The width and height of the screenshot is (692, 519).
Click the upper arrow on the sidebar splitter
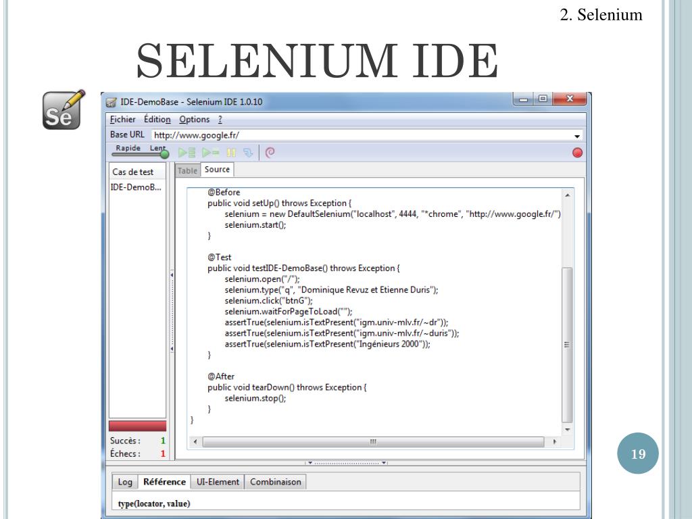coord(172,275)
